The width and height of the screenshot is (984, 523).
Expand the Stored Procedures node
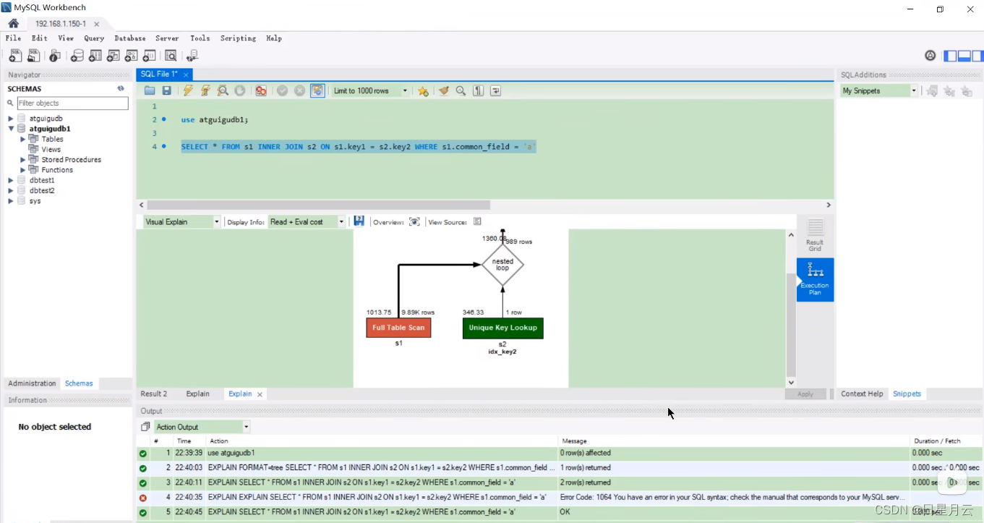coord(22,160)
